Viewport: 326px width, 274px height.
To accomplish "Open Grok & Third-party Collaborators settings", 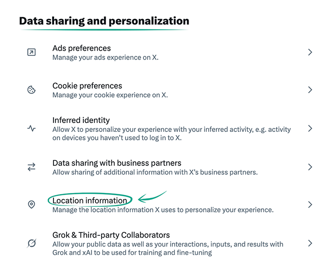I will pyautogui.click(x=111, y=235).
